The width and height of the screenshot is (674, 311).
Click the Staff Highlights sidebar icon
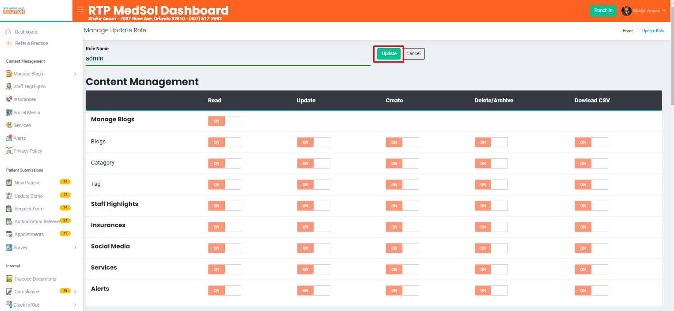[9, 86]
